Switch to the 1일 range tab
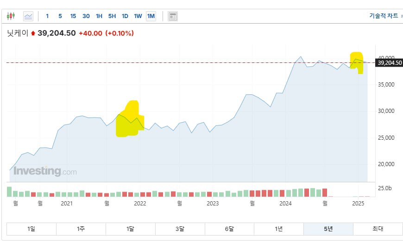This screenshot has height=242, width=403. (31, 229)
